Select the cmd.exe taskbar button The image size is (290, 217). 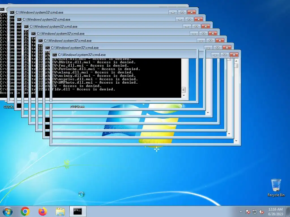(x=78, y=211)
